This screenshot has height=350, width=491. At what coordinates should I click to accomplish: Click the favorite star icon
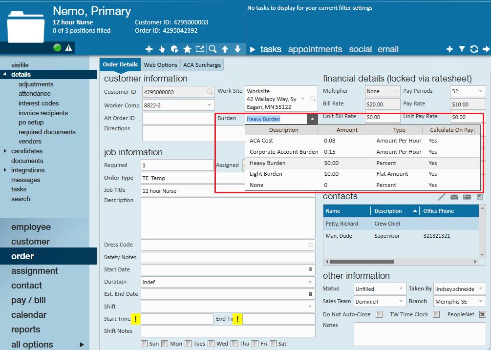coord(187,49)
